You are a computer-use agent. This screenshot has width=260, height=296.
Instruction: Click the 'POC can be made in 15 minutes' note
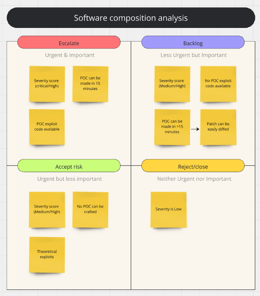point(90,84)
